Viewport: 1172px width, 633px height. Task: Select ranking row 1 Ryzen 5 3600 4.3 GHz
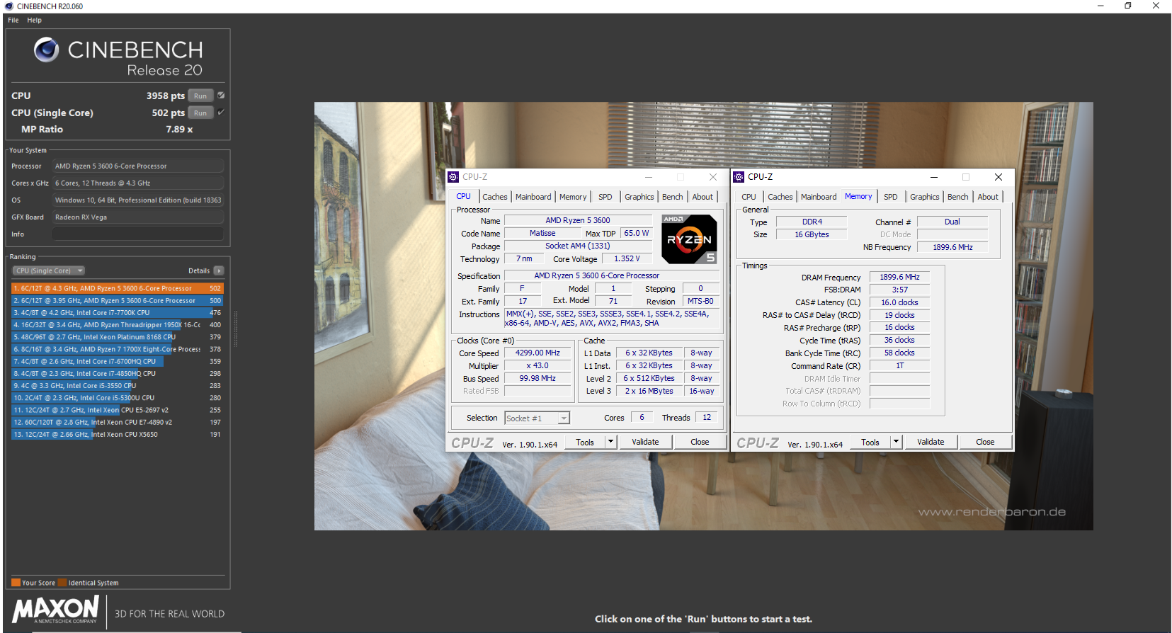click(118, 288)
